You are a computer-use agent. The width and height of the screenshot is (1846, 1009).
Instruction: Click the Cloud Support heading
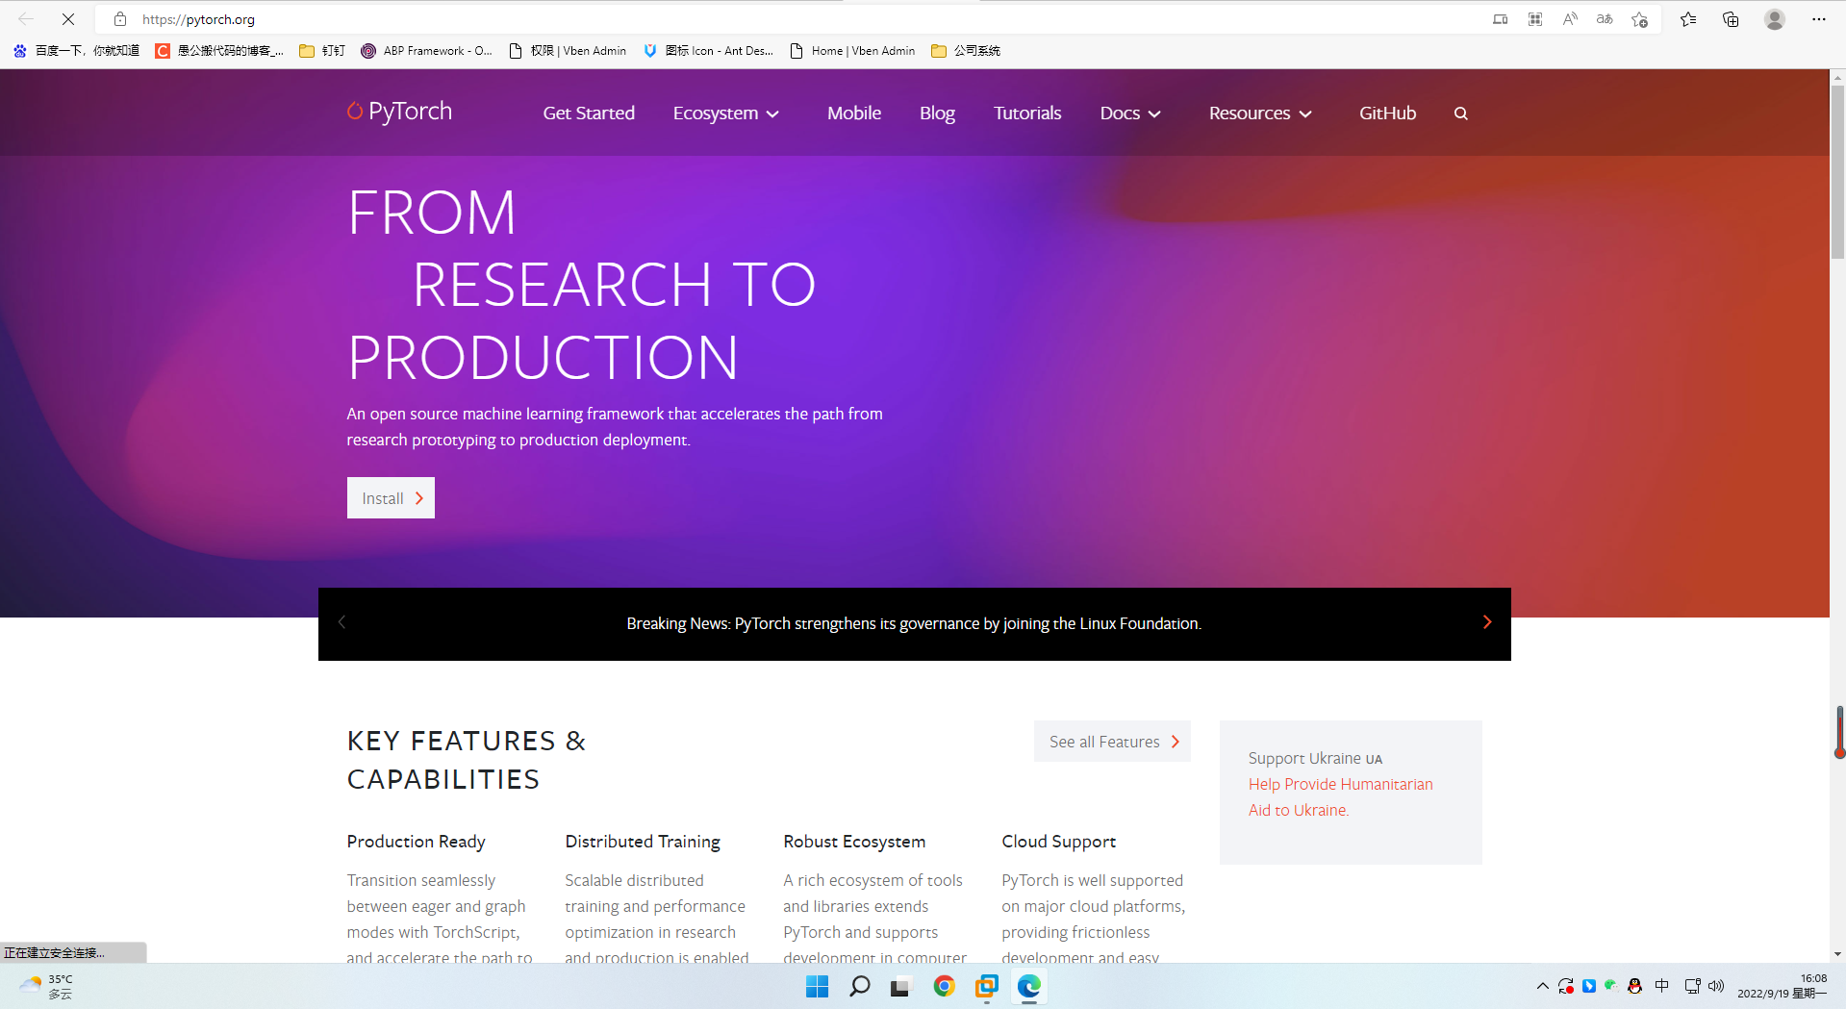pyautogui.click(x=1058, y=842)
